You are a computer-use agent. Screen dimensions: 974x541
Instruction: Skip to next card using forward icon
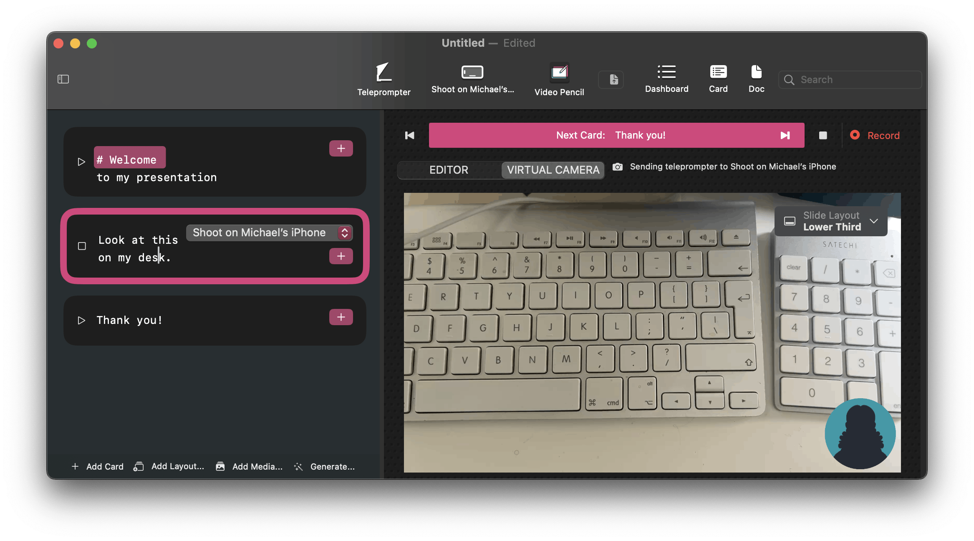(x=786, y=135)
